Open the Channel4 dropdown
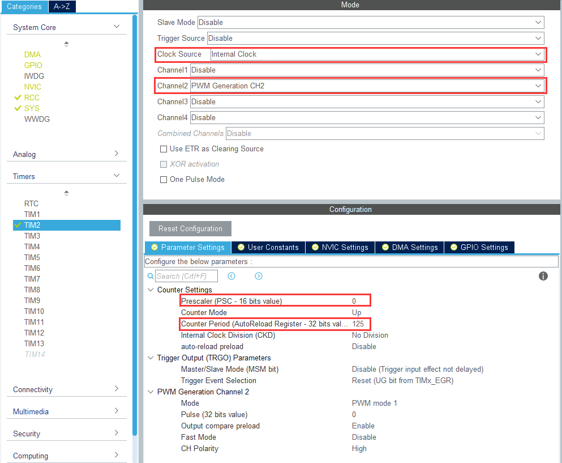The image size is (562, 463). [367, 117]
